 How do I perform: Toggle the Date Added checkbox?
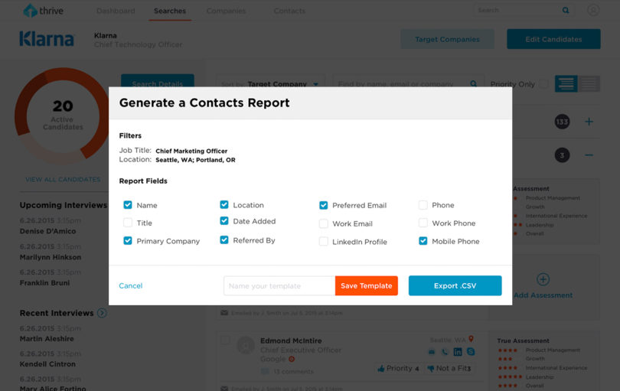click(x=224, y=220)
